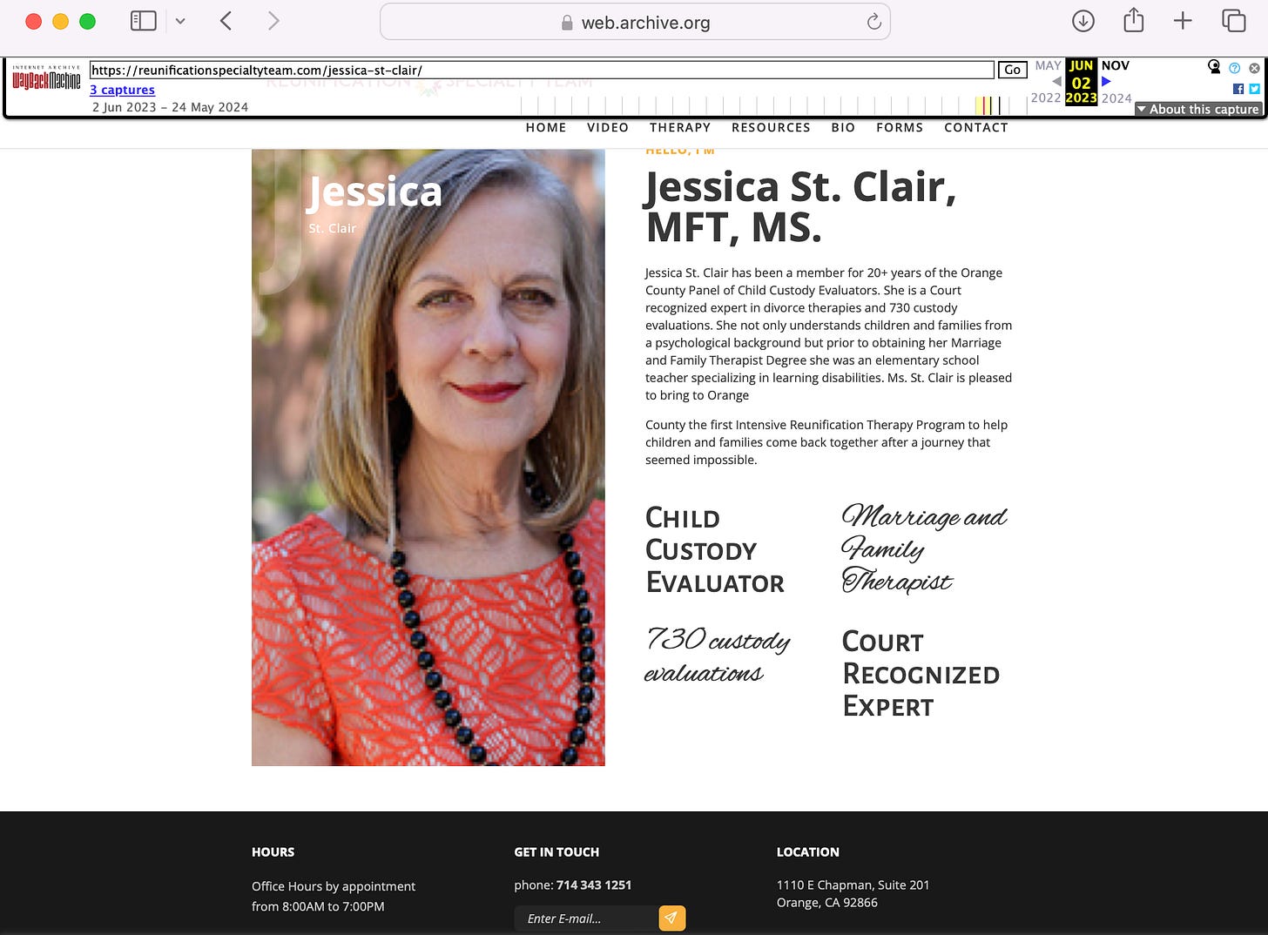Go back with the back arrow
Screen dimensions: 1268x935
pos(226,21)
